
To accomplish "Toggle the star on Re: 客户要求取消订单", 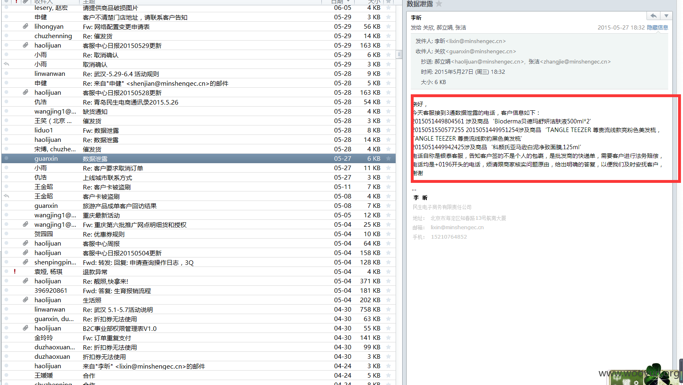I will click(388, 168).
